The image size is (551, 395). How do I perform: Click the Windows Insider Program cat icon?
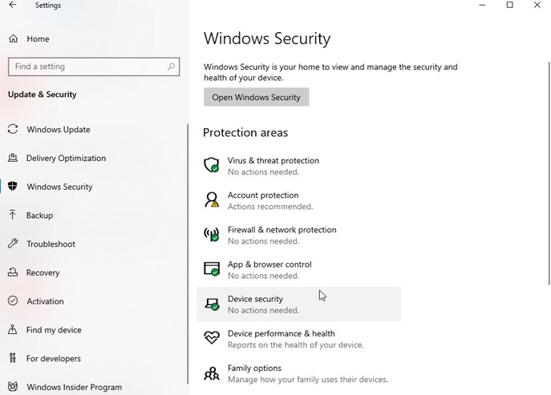tap(13, 386)
